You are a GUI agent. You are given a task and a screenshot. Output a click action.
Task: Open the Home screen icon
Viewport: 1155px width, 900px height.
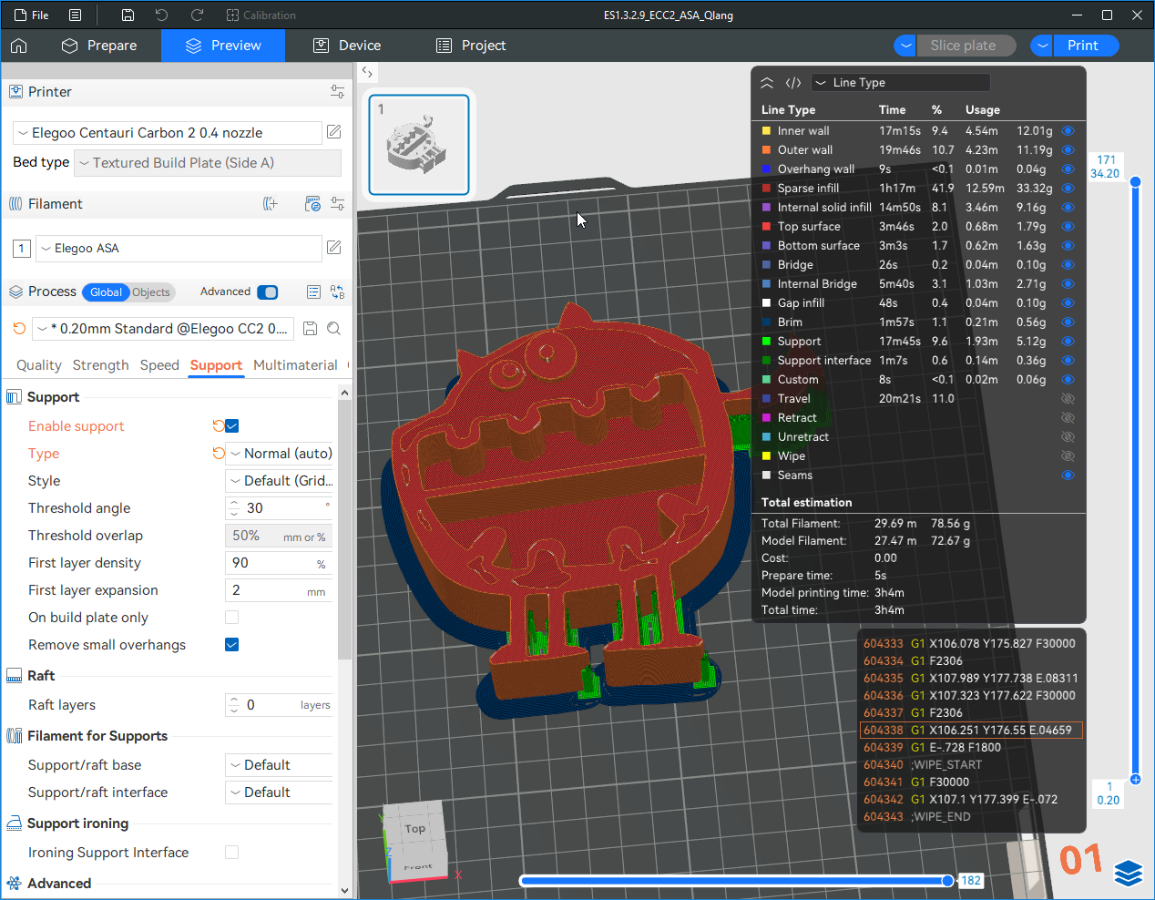pyautogui.click(x=19, y=46)
